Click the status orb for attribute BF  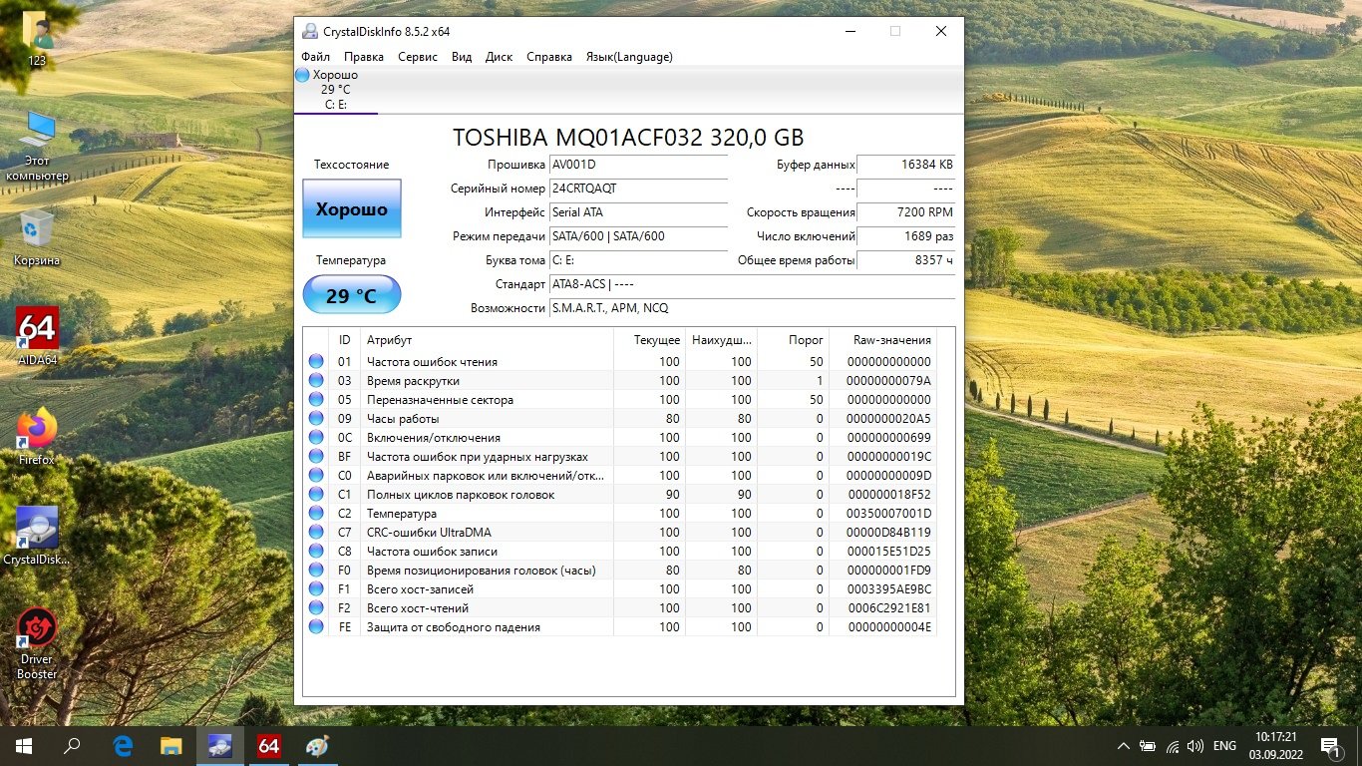(316, 457)
